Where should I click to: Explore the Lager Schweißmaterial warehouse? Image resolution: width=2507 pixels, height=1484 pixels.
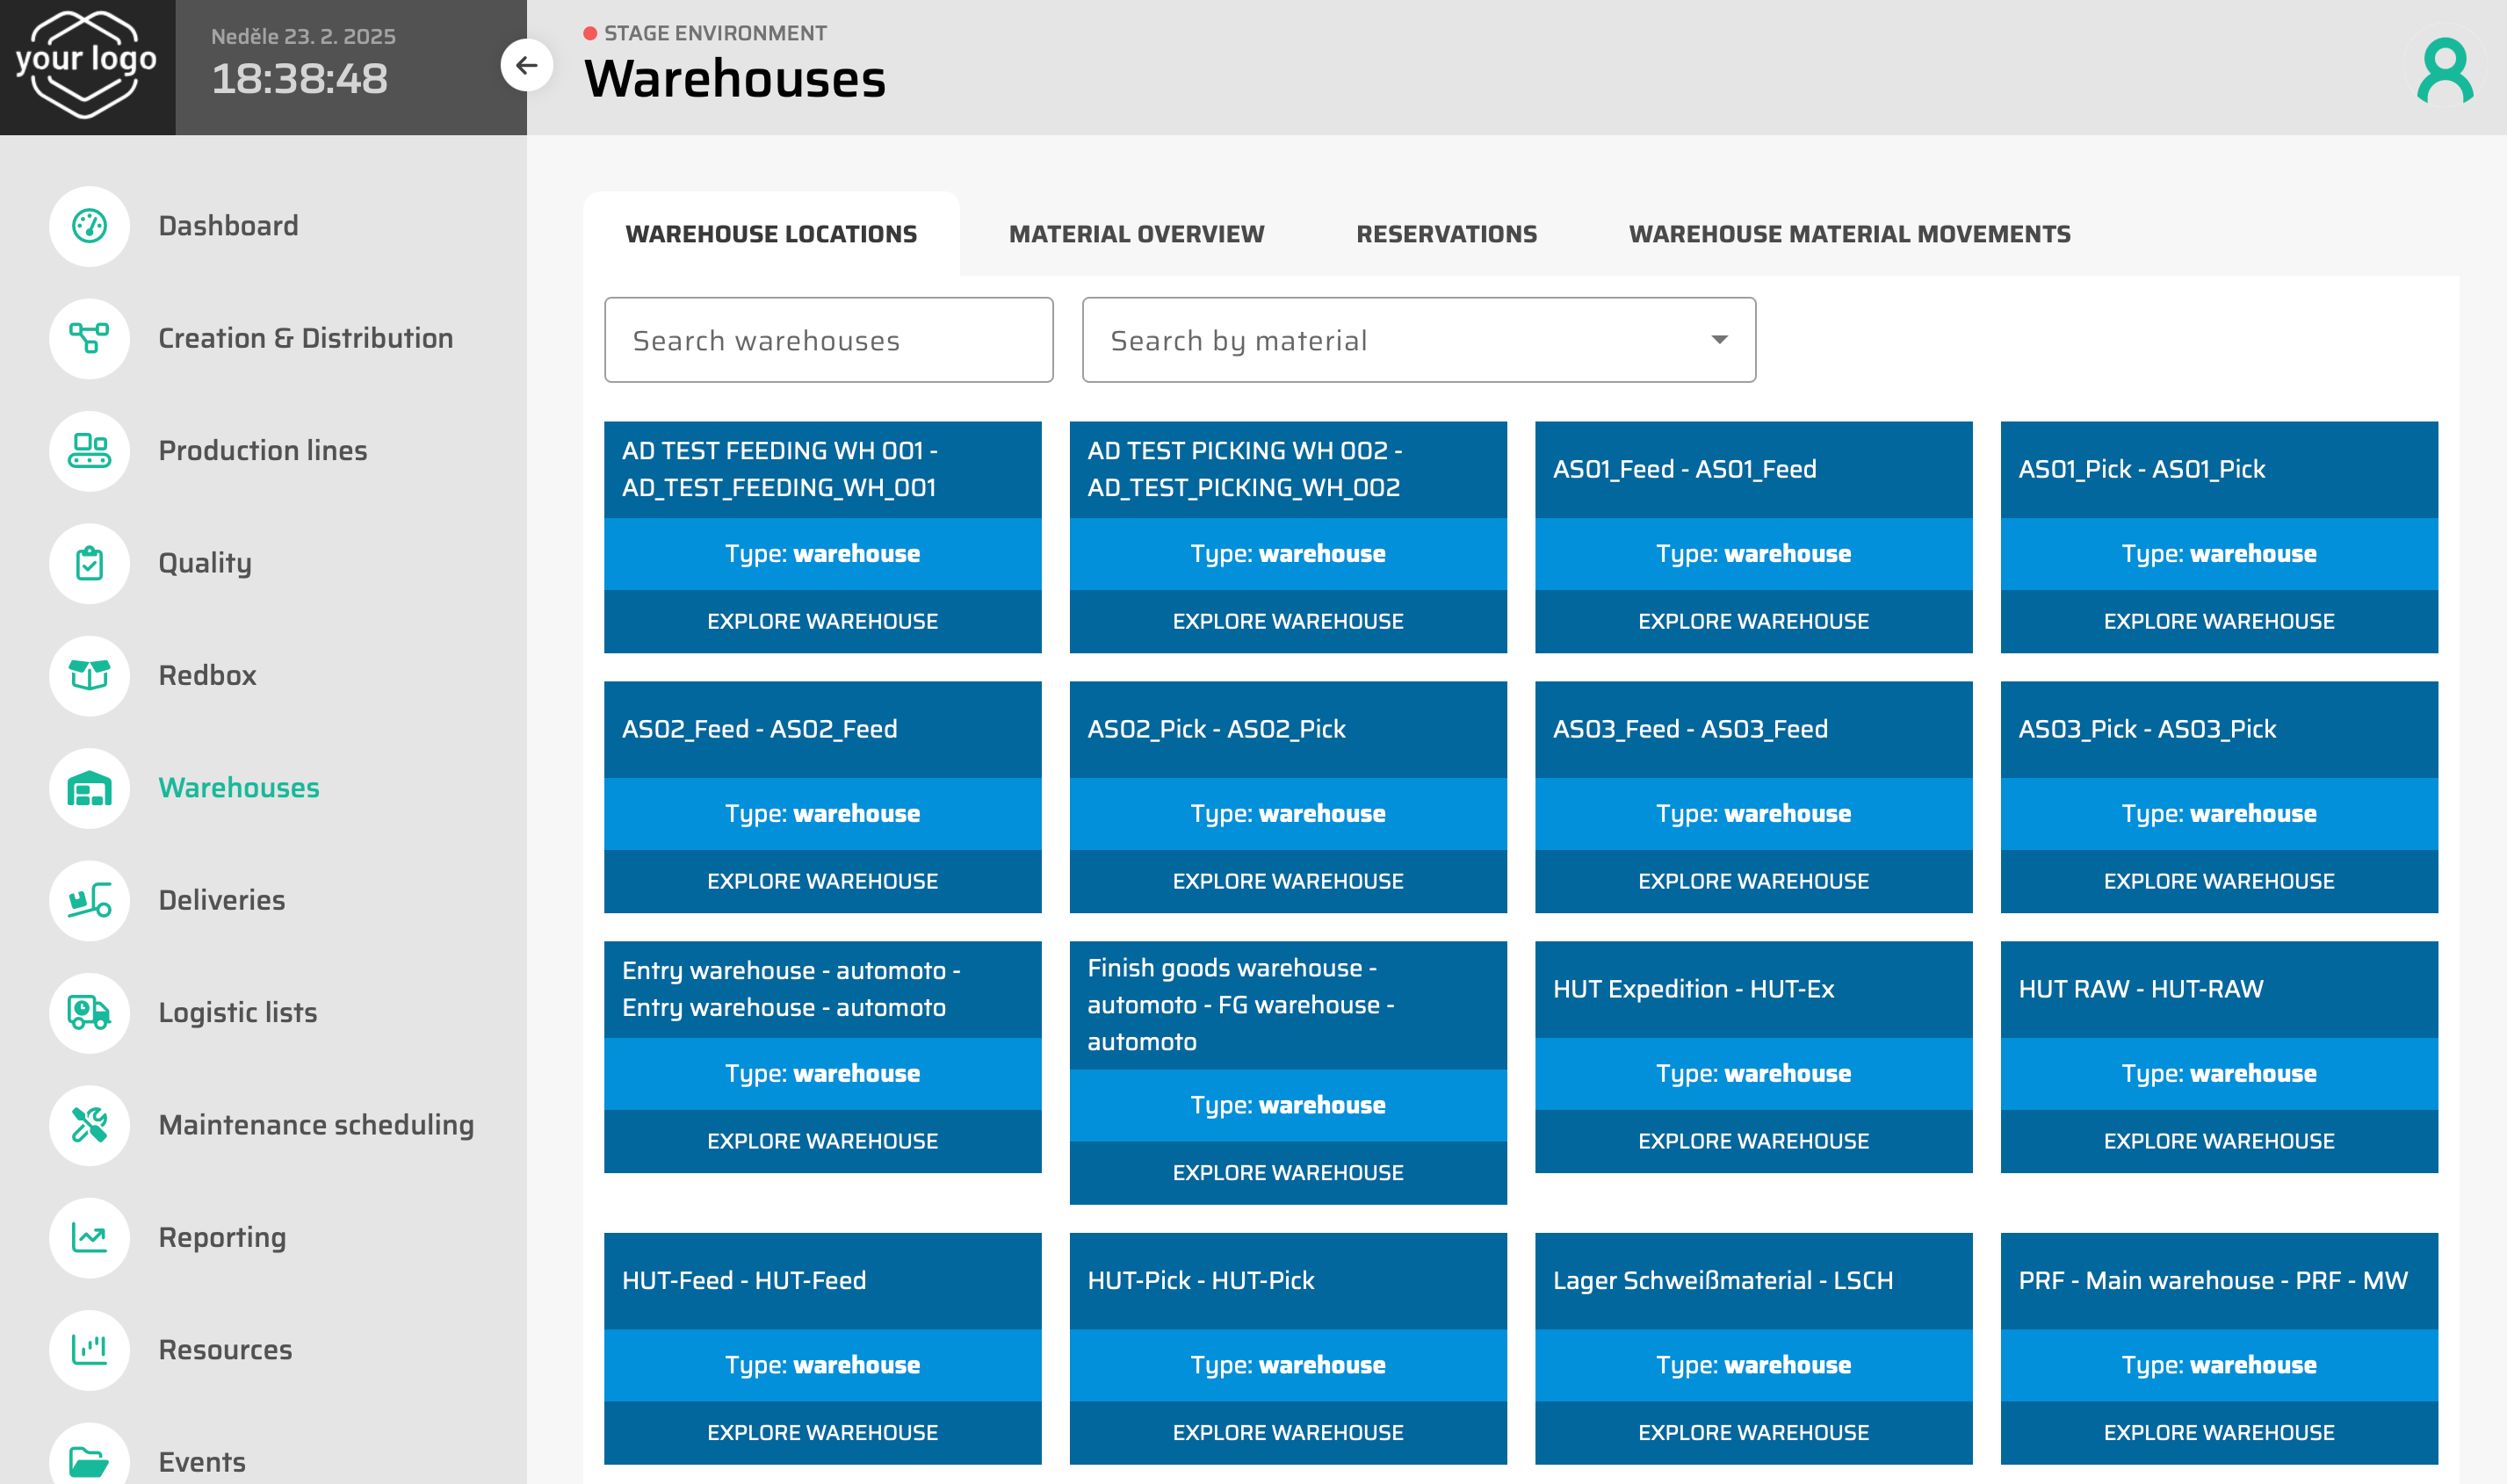coord(1752,1432)
